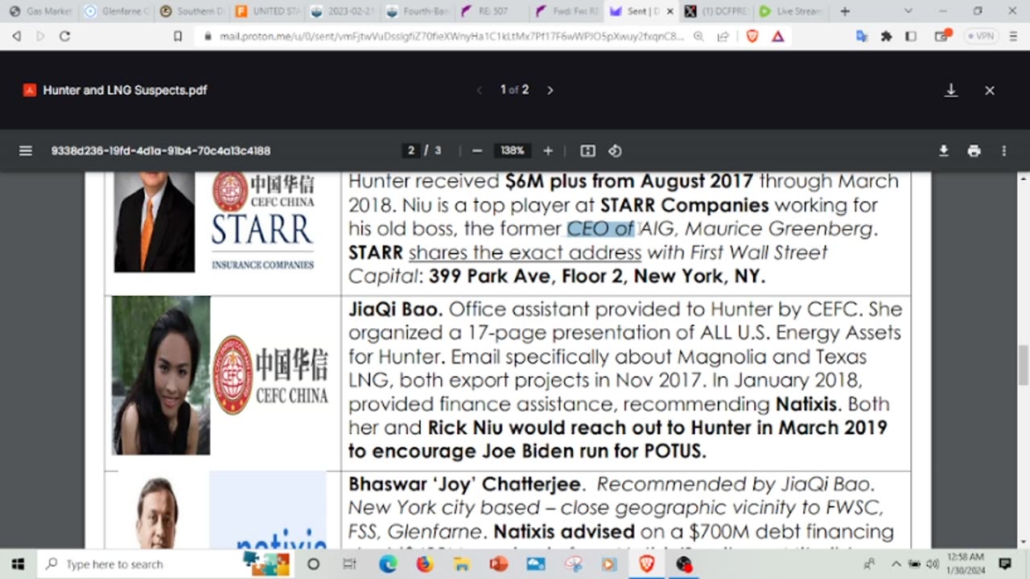Open a new browser tab
Viewport: 1030px width, 579px height.
click(845, 11)
